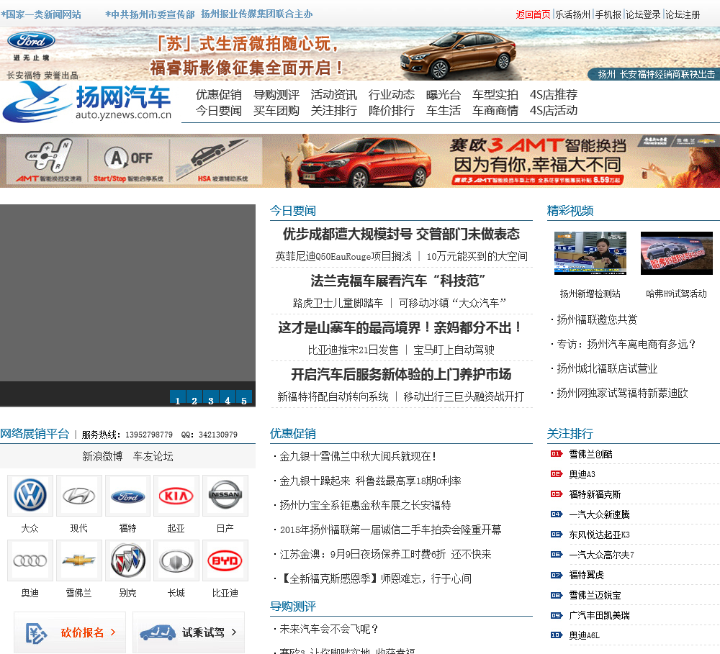Go to slide 3 in the slideshow

pyautogui.click(x=211, y=399)
